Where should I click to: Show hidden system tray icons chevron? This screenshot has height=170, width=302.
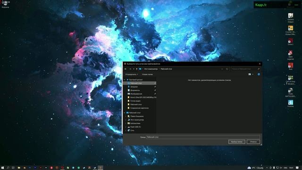(x=267, y=168)
